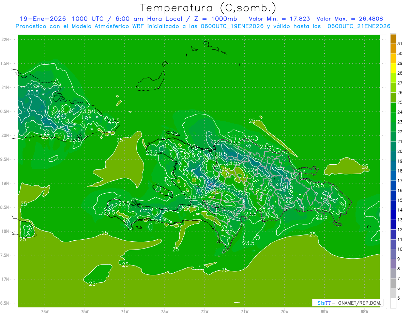
Task: Click the 68W longitude axis label
Action: click(364, 311)
